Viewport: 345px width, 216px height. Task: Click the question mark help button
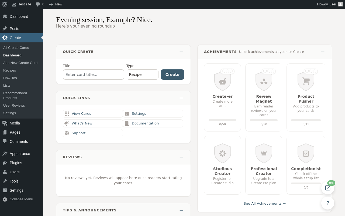(x=328, y=203)
